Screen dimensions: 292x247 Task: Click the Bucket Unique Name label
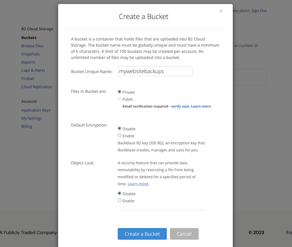point(92,72)
